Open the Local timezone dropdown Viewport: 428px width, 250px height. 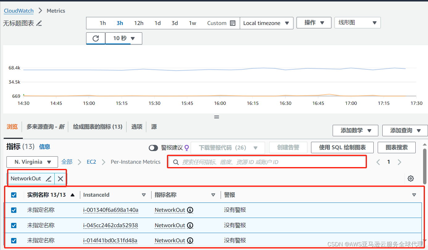pos(266,23)
